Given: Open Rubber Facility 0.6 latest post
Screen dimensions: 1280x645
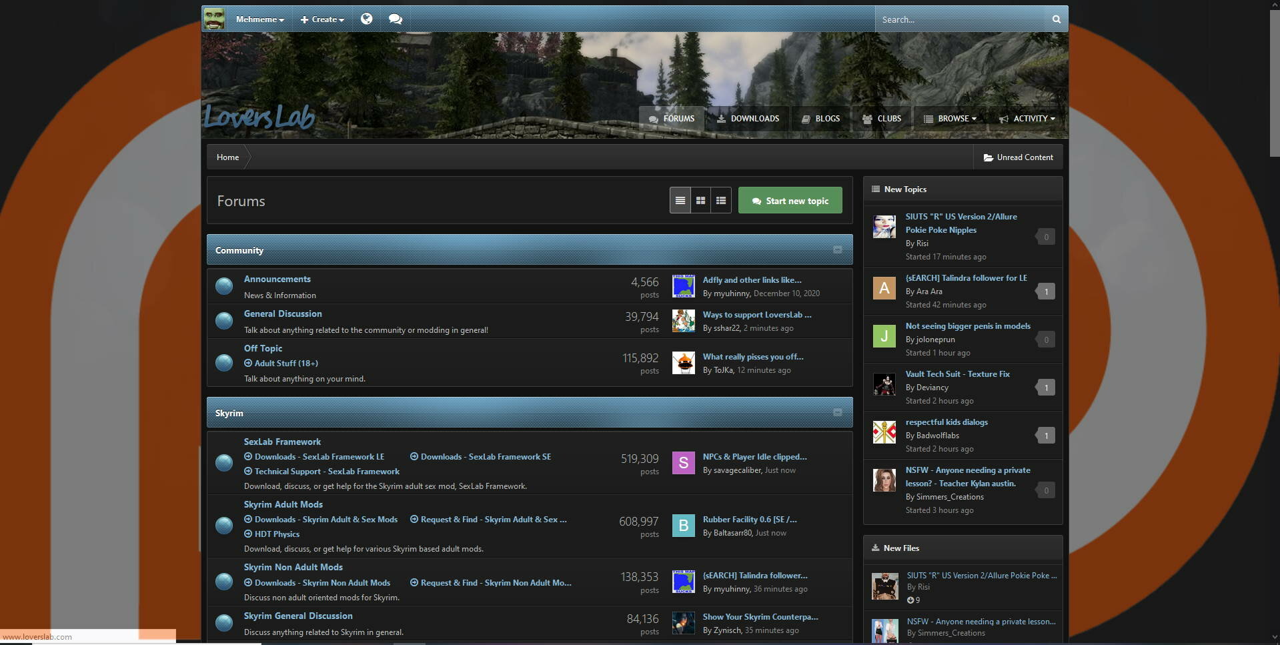Looking at the screenshot, I should pos(750,520).
